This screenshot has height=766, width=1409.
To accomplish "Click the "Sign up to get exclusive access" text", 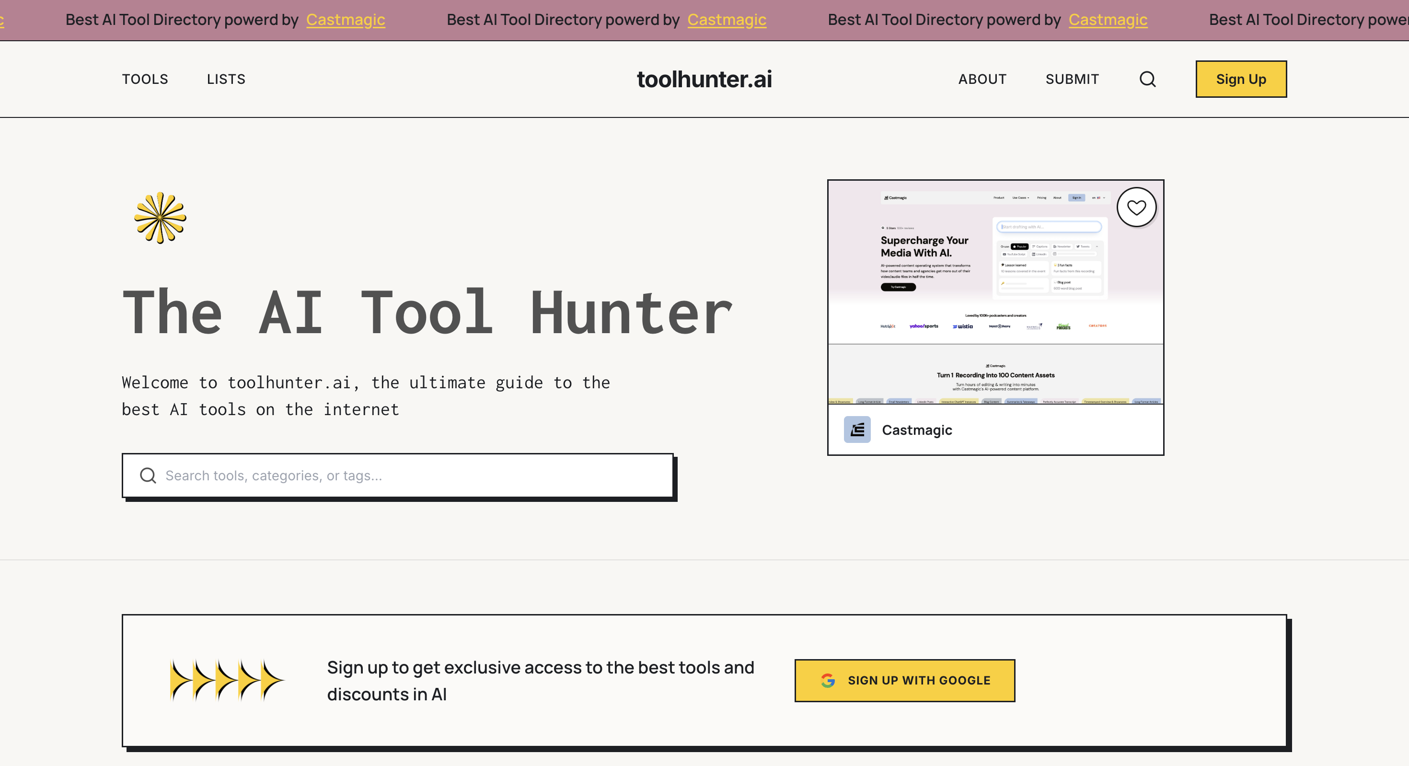I will [x=541, y=681].
